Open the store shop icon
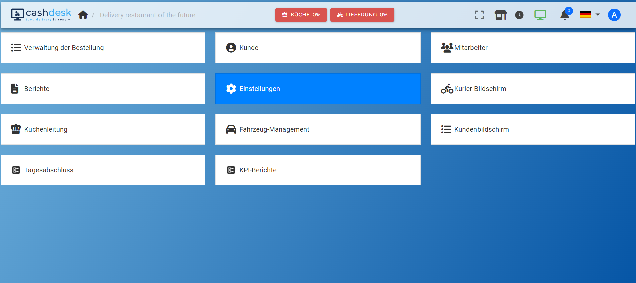Image resolution: width=636 pixels, height=283 pixels. click(x=500, y=15)
